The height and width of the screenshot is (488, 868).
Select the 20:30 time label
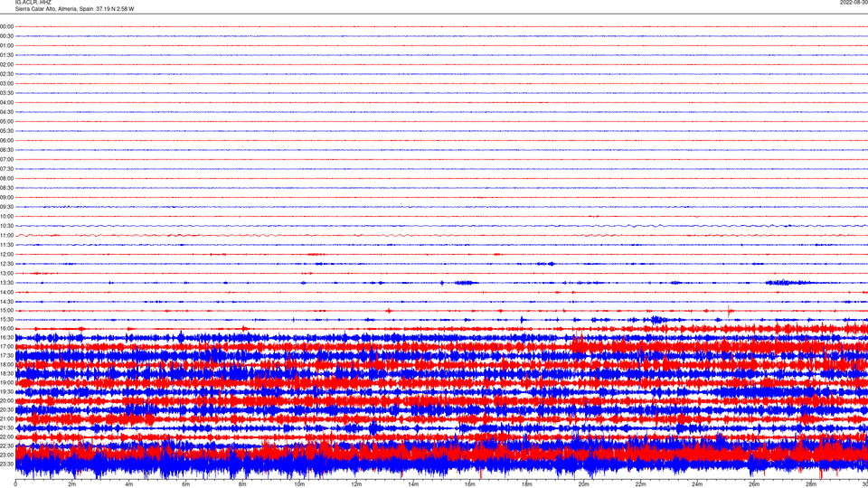tap(6, 409)
